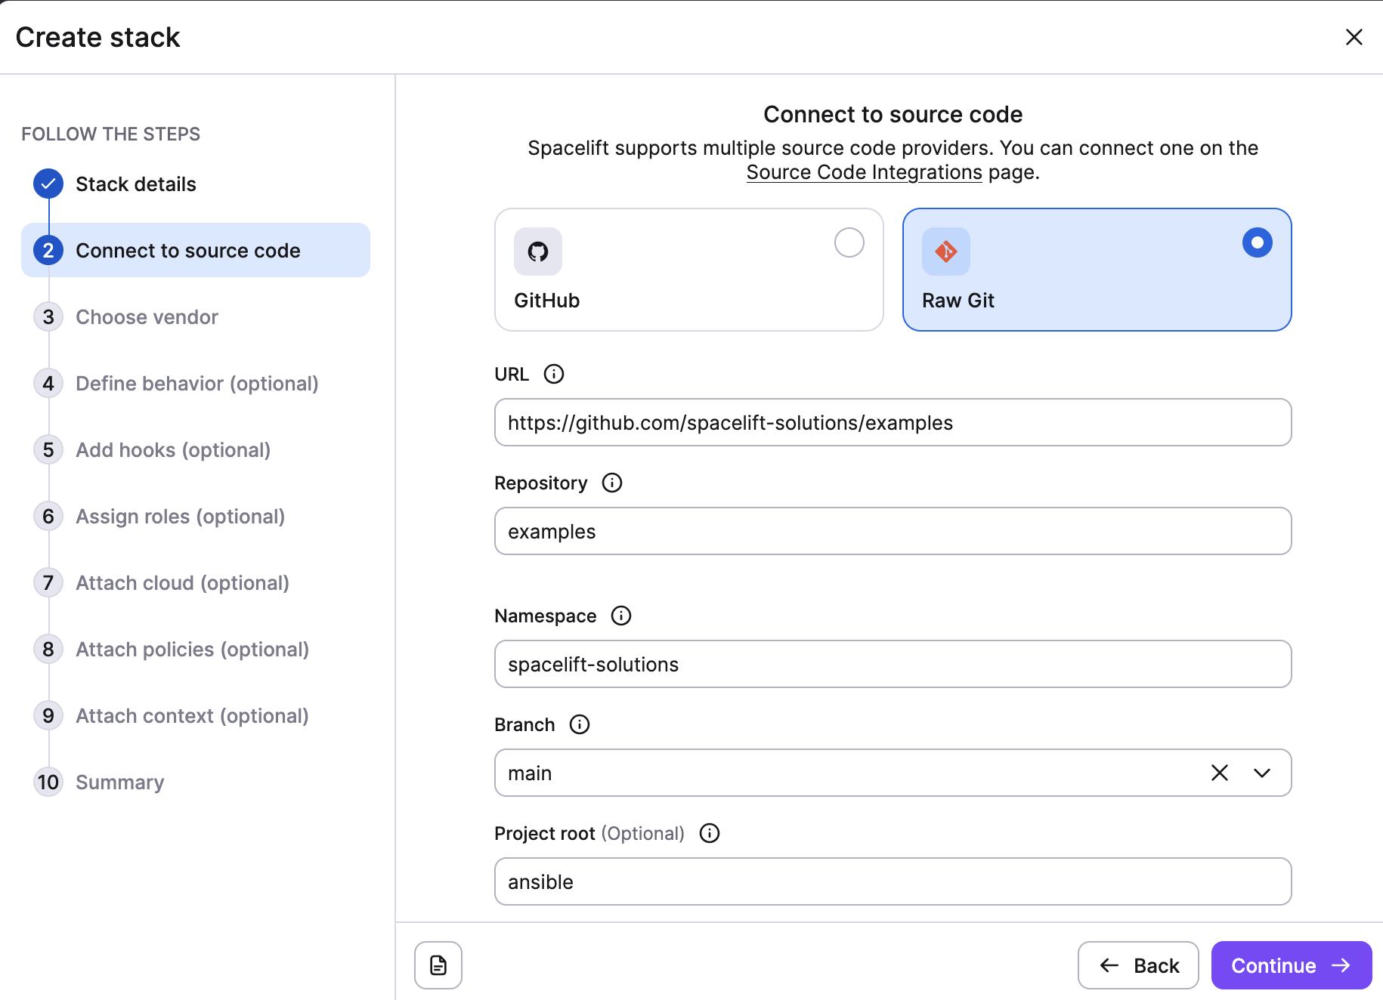Open Add hooks (optional) step

(173, 449)
